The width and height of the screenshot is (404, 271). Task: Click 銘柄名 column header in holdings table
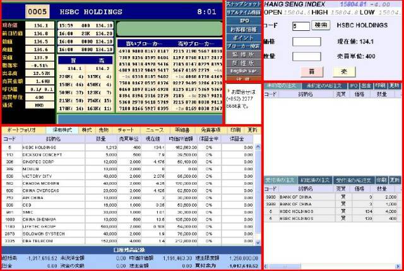click(53, 139)
